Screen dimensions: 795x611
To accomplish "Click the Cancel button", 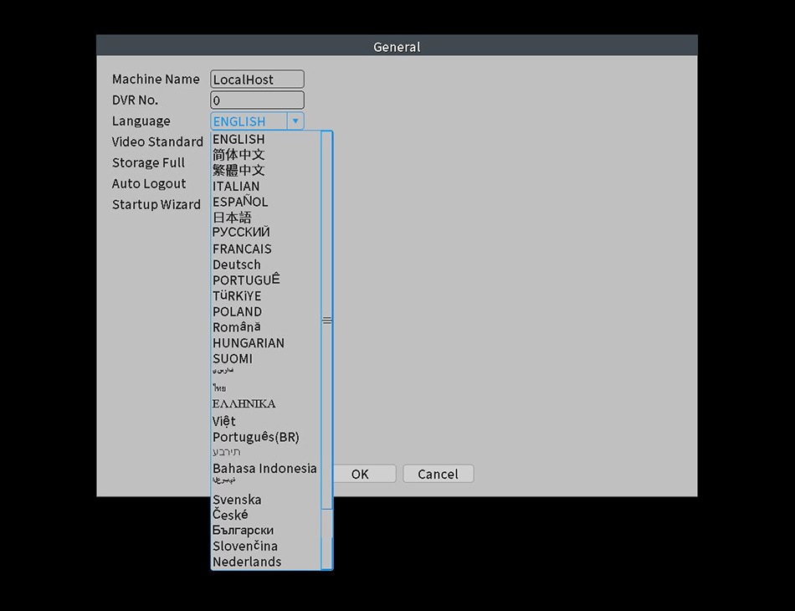I will pyautogui.click(x=438, y=474).
